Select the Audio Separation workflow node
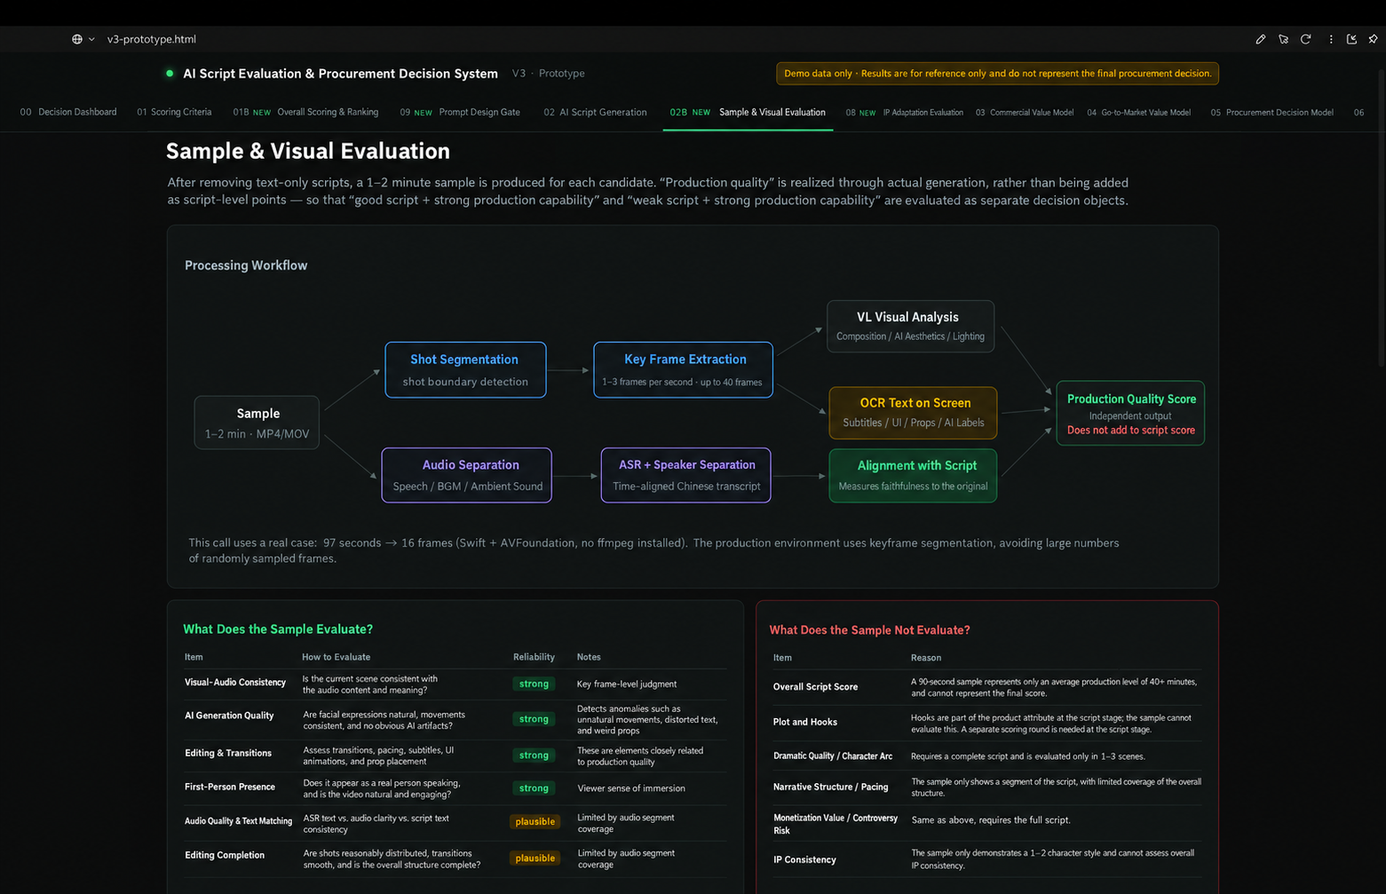This screenshot has height=894, width=1386. (467, 475)
